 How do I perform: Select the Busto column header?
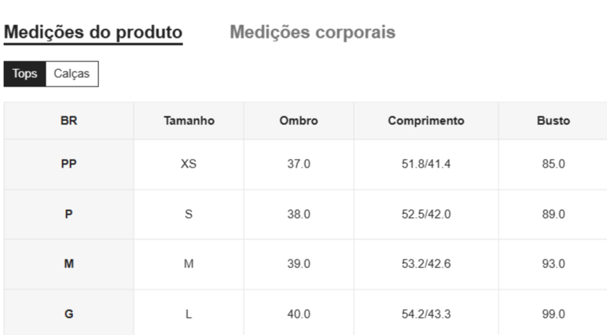(554, 121)
